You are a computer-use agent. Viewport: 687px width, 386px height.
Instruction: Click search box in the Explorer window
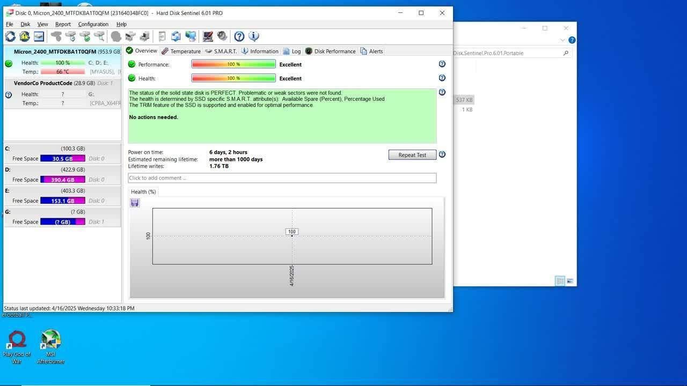click(511, 53)
